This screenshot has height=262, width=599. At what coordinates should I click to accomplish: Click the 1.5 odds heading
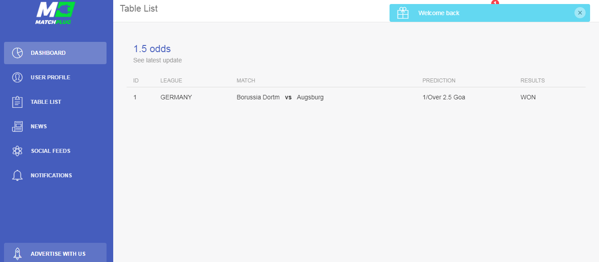[x=152, y=49]
